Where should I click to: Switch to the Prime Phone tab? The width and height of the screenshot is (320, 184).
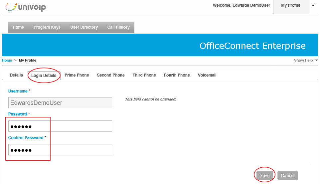coord(77,75)
